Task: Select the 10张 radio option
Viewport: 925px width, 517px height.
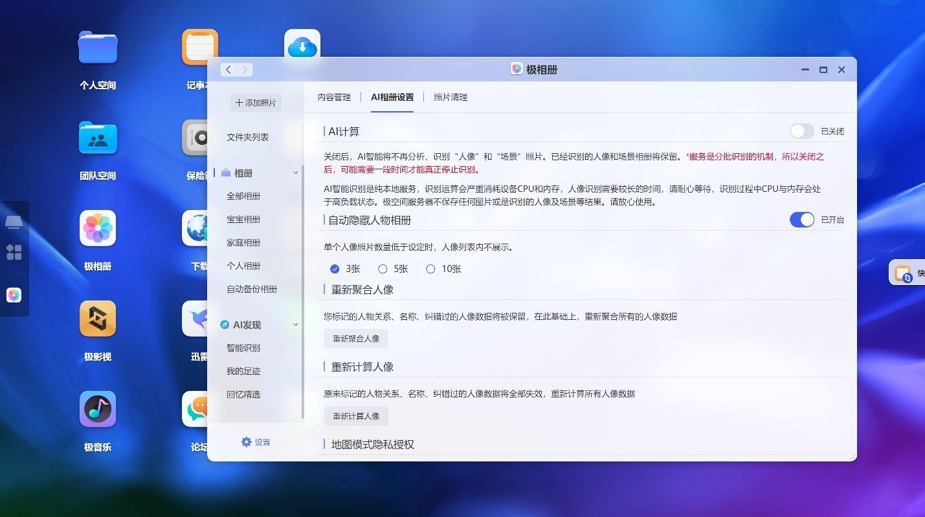Action: [430, 269]
